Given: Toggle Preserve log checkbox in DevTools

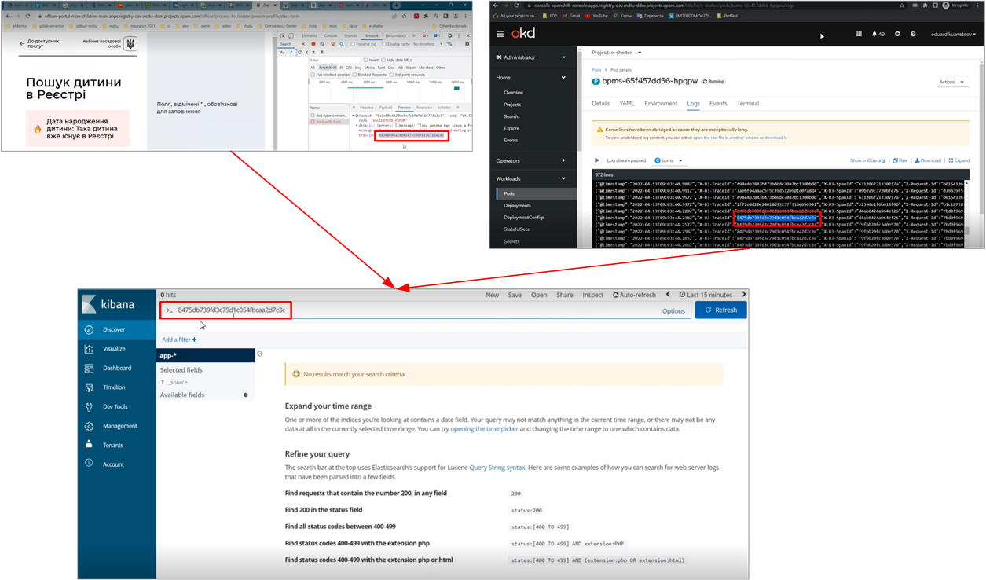Looking at the screenshot, I should click(353, 44).
